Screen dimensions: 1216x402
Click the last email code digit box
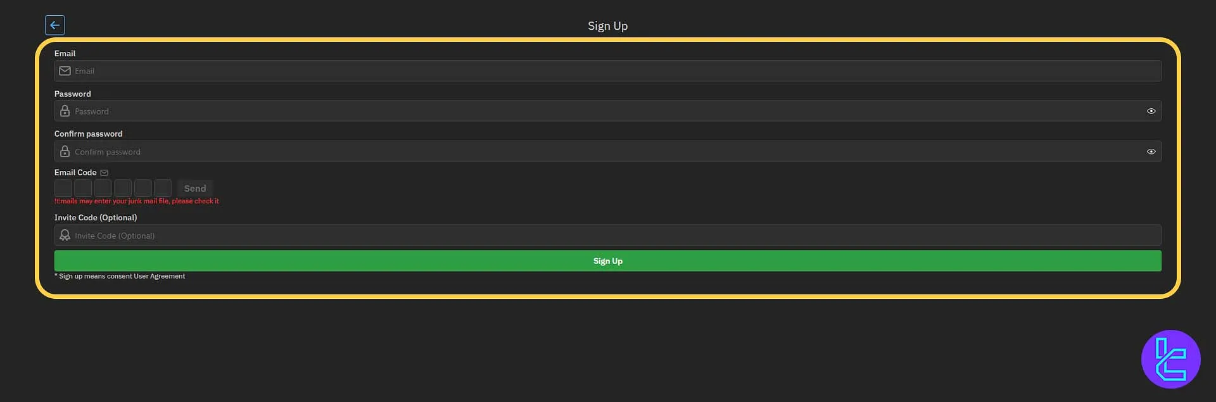click(x=163, y=187)
